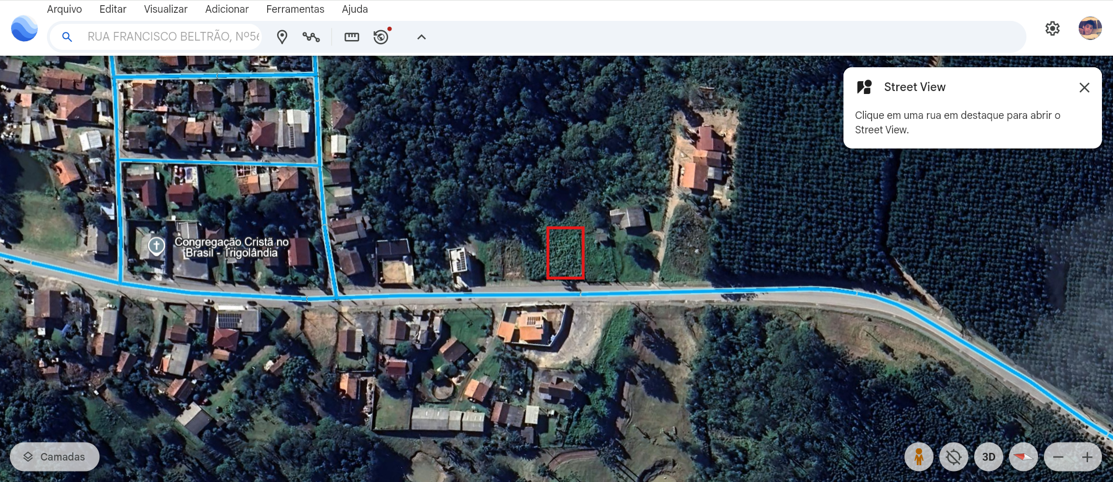Open the Ferramentas menu
This screenshot has height=482, width=1113.
click(295, 9)
